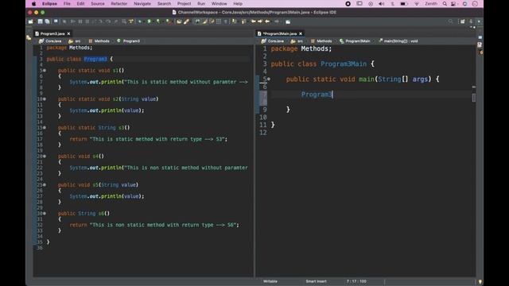Screen dimensions: 509x286
Task: Open the Refactor menu
Action: [x=119, y=4]
